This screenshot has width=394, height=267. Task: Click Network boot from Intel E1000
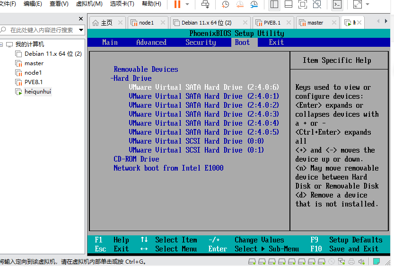(168, 168)
